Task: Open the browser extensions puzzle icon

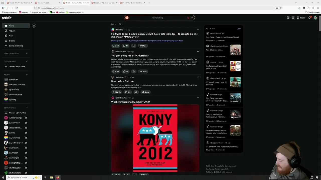Action: [x=308, y=8]
